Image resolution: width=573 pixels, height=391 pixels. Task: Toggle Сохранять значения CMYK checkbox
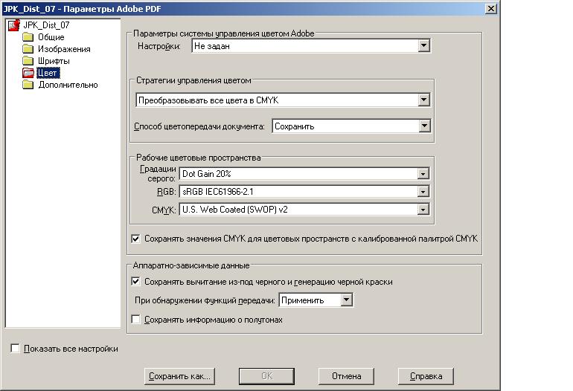[x=135, y=239]
